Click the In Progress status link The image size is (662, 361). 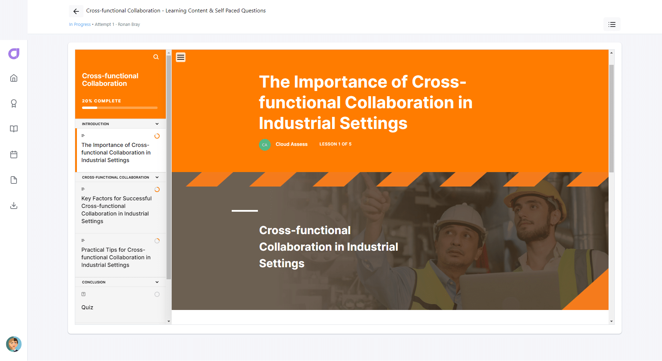coord(80,24)
